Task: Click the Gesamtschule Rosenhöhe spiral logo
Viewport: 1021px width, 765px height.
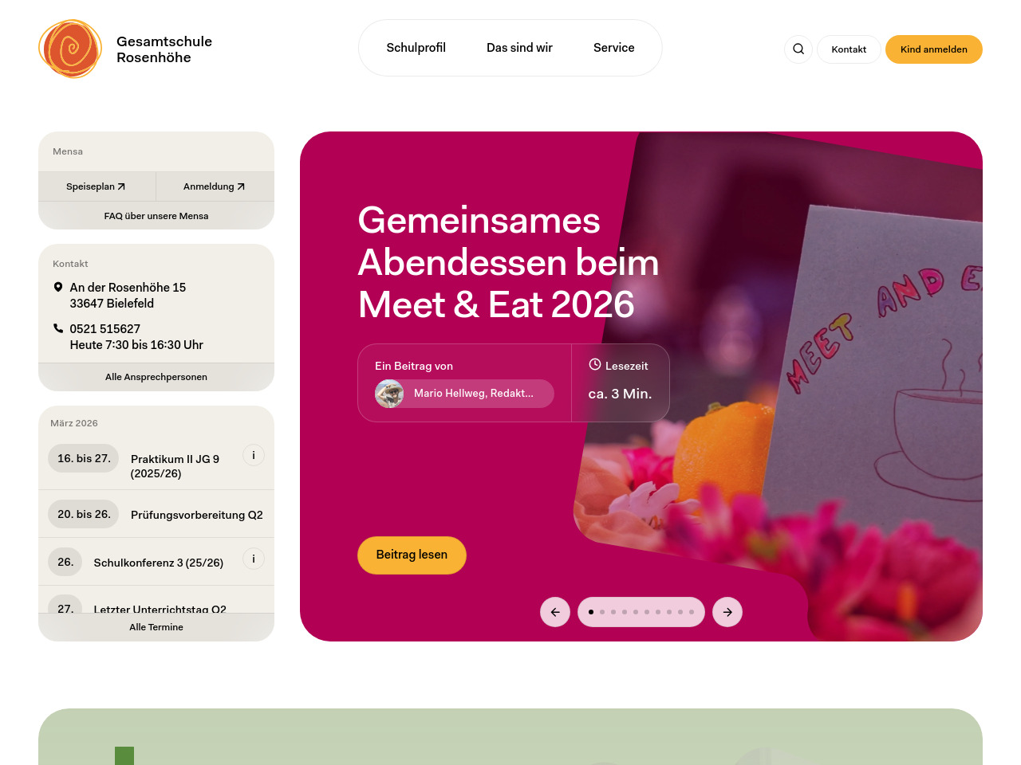Action: (70, 49)
